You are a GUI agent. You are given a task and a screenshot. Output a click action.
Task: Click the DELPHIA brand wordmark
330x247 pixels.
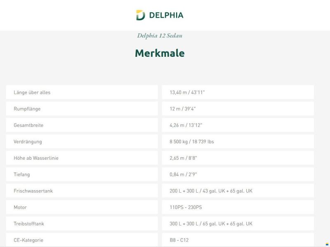pyautogui.click(x=166, y=15)
